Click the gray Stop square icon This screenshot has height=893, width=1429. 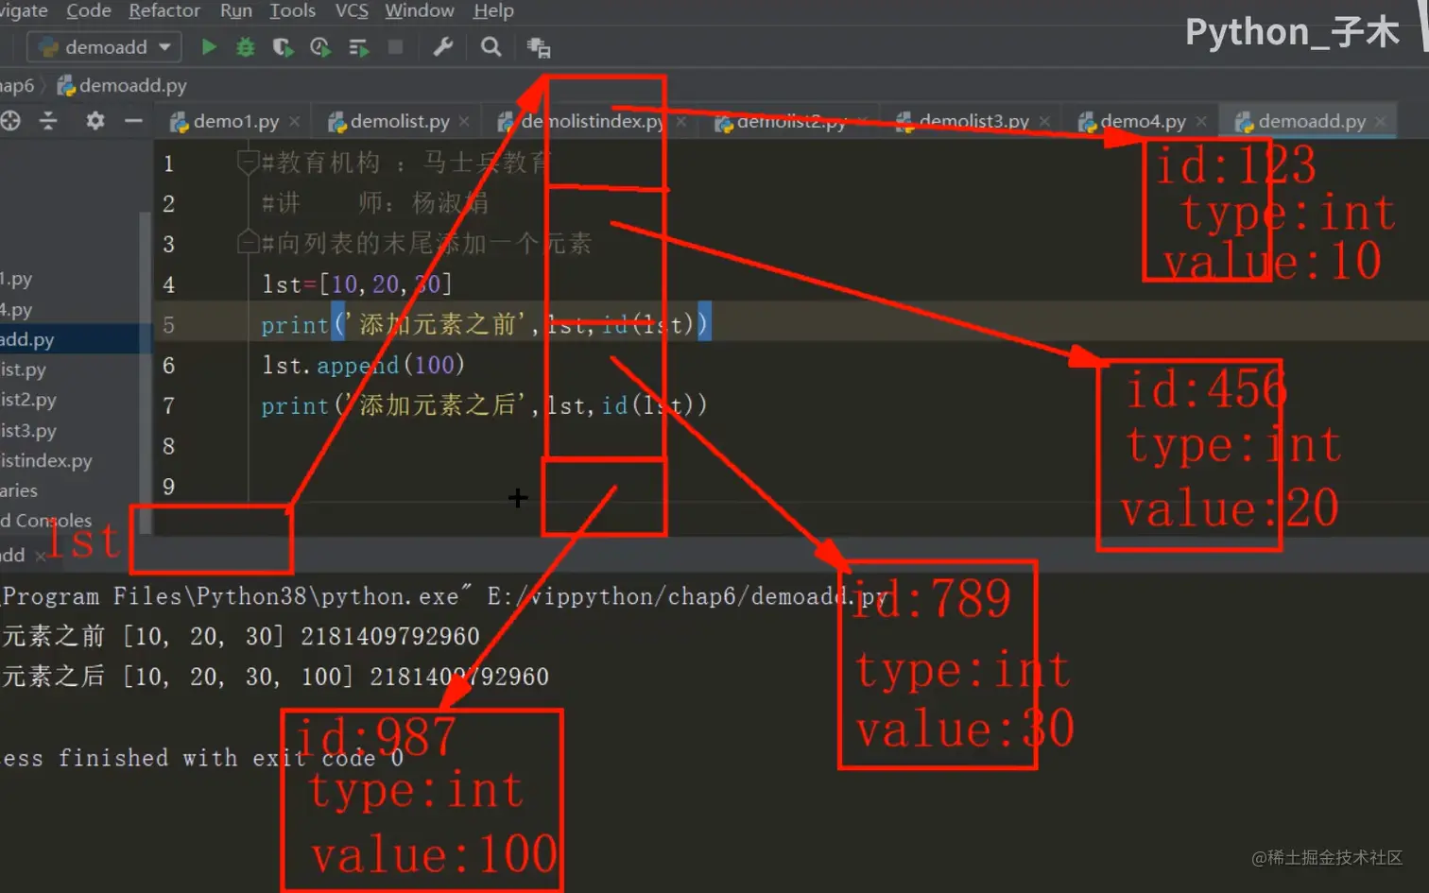tap(395, 46)
